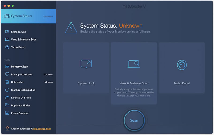The height and width of the screenshot is (135, 214).
Task: Click the green maximize window button
Action: (13, 6)
